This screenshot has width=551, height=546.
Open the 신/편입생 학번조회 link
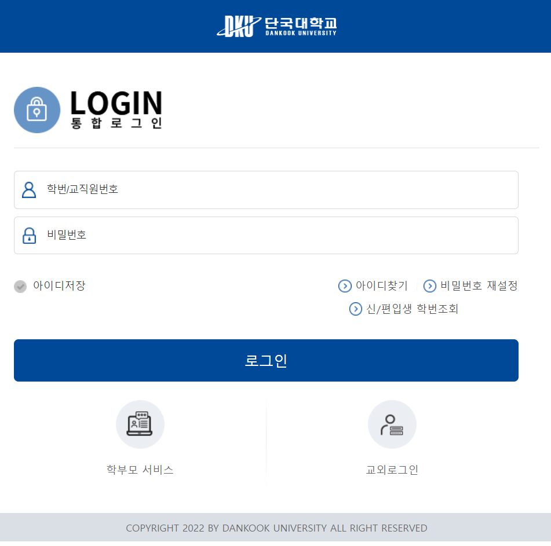click(412, 309)
